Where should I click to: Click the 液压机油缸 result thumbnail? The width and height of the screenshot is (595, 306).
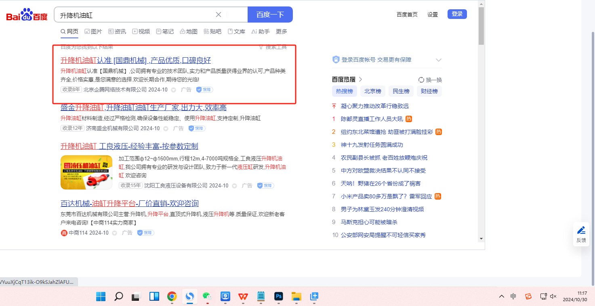click(x=86, y=172)
